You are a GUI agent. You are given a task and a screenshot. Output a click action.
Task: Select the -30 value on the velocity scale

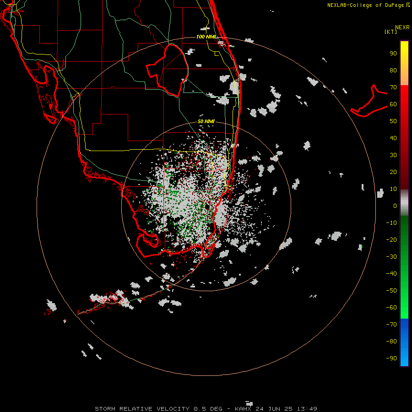391,257
